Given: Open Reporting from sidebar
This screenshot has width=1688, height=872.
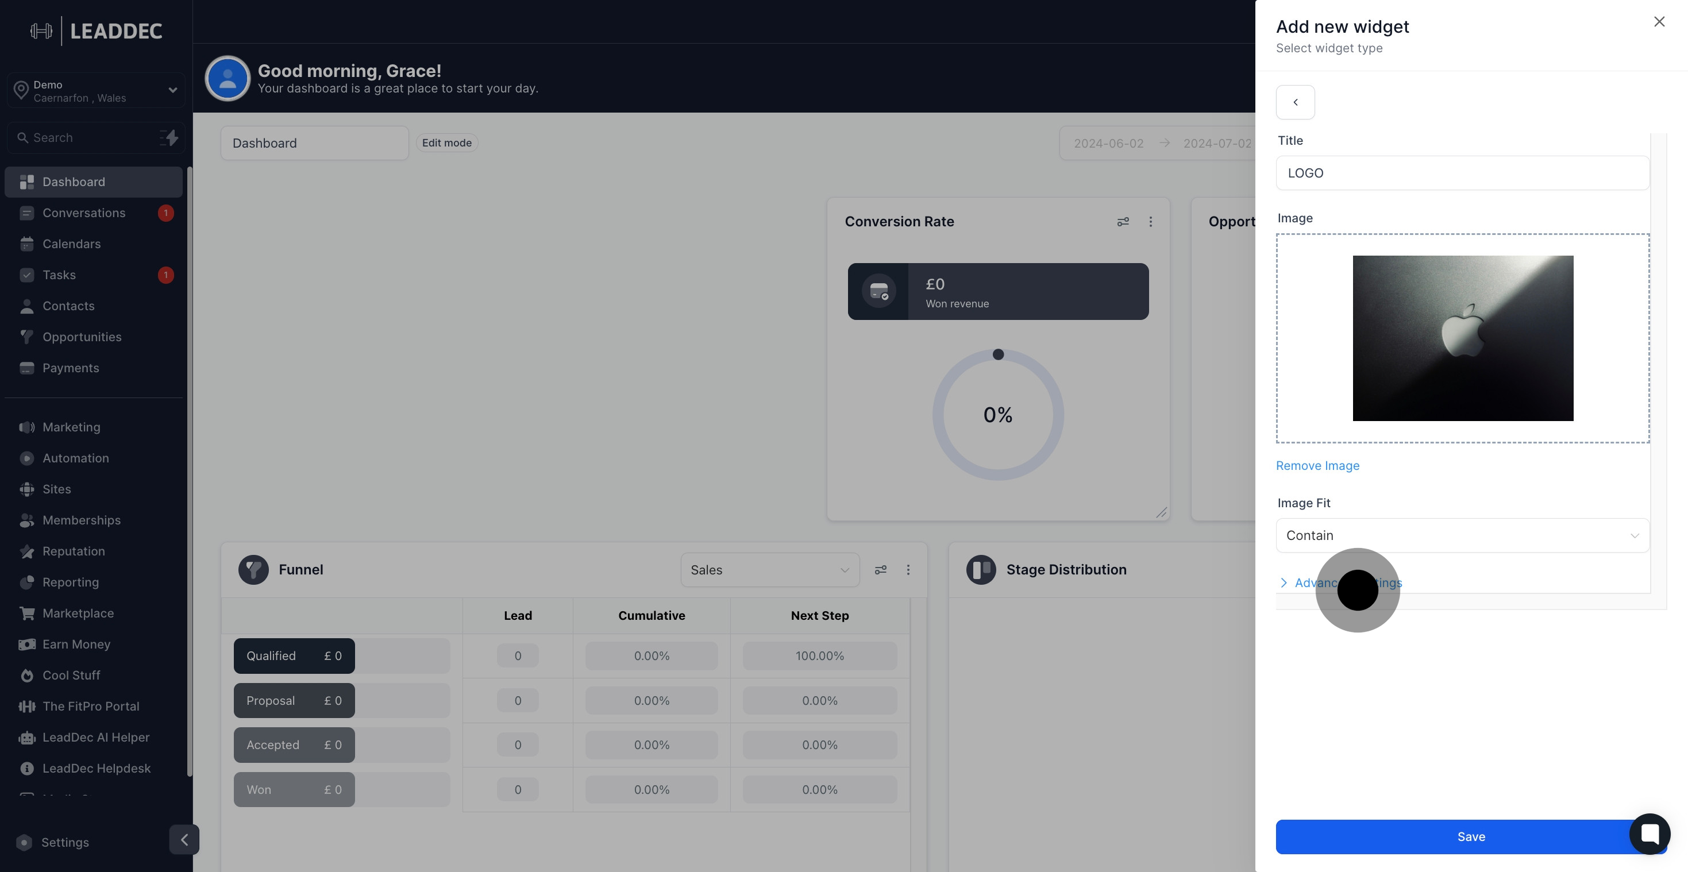Looking at the screenshot, I should tap(71, 582).
